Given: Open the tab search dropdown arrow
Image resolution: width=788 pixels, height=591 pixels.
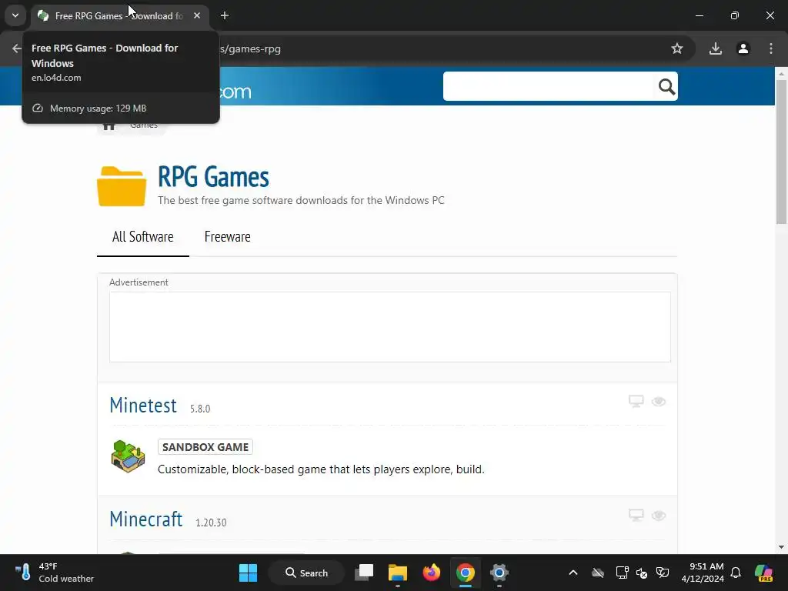Looking at the screenshot, I should coord(15,15).
